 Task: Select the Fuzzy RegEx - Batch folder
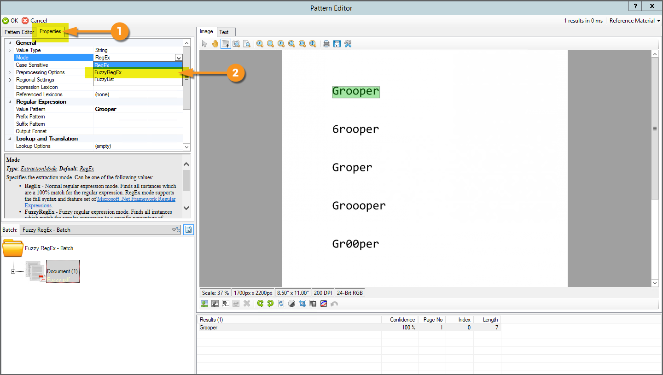(38, 248)
